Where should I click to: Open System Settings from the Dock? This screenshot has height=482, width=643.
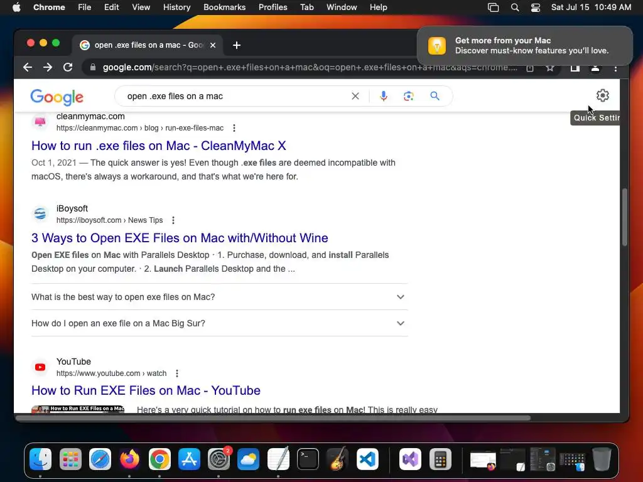point(219,459)
